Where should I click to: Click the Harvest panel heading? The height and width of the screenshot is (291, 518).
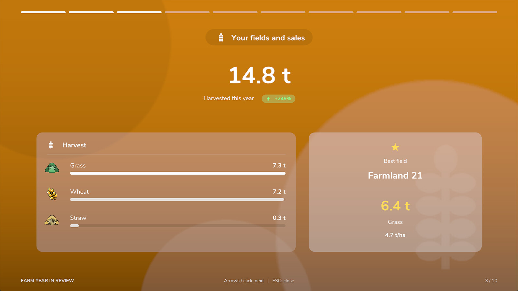pos(74,145)
